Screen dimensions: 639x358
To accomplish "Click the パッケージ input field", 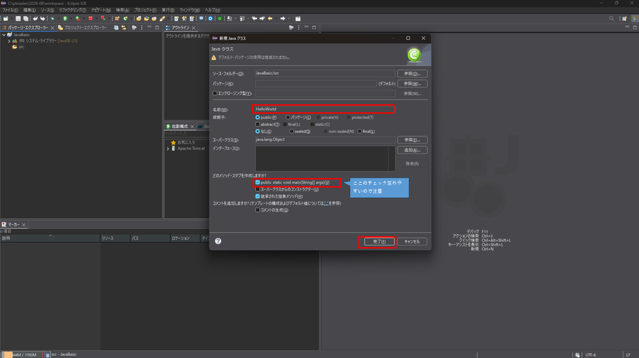I will (316, 84).
